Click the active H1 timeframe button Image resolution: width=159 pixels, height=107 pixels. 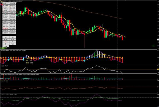click(6, 42)
